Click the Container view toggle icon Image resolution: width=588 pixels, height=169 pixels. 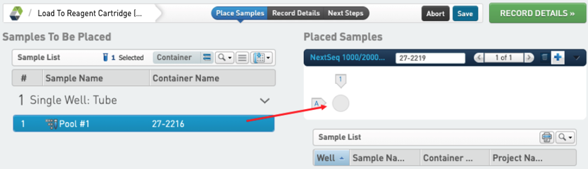click(x=207, y=57)
